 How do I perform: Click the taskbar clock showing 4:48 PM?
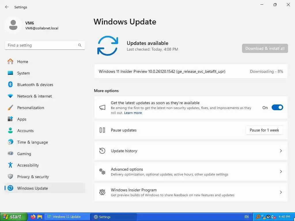(x=284, y=217)
